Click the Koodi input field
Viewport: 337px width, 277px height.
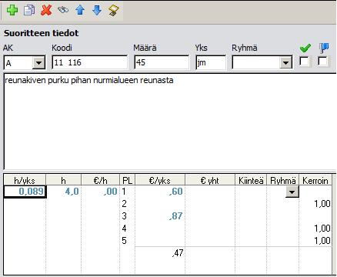point(89,62)
